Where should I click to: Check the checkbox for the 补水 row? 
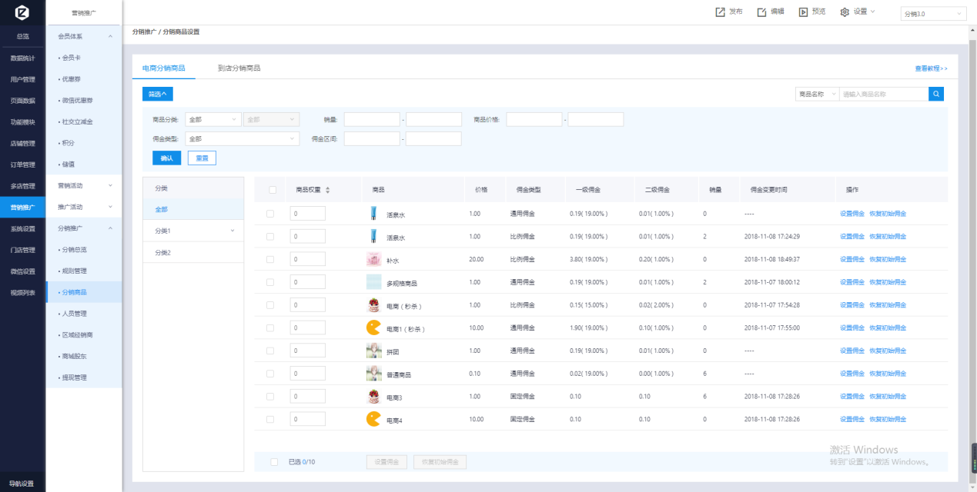click(270, 260)
